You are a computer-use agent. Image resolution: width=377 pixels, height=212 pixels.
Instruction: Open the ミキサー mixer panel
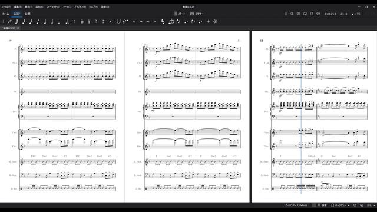[x=197, y=14]
